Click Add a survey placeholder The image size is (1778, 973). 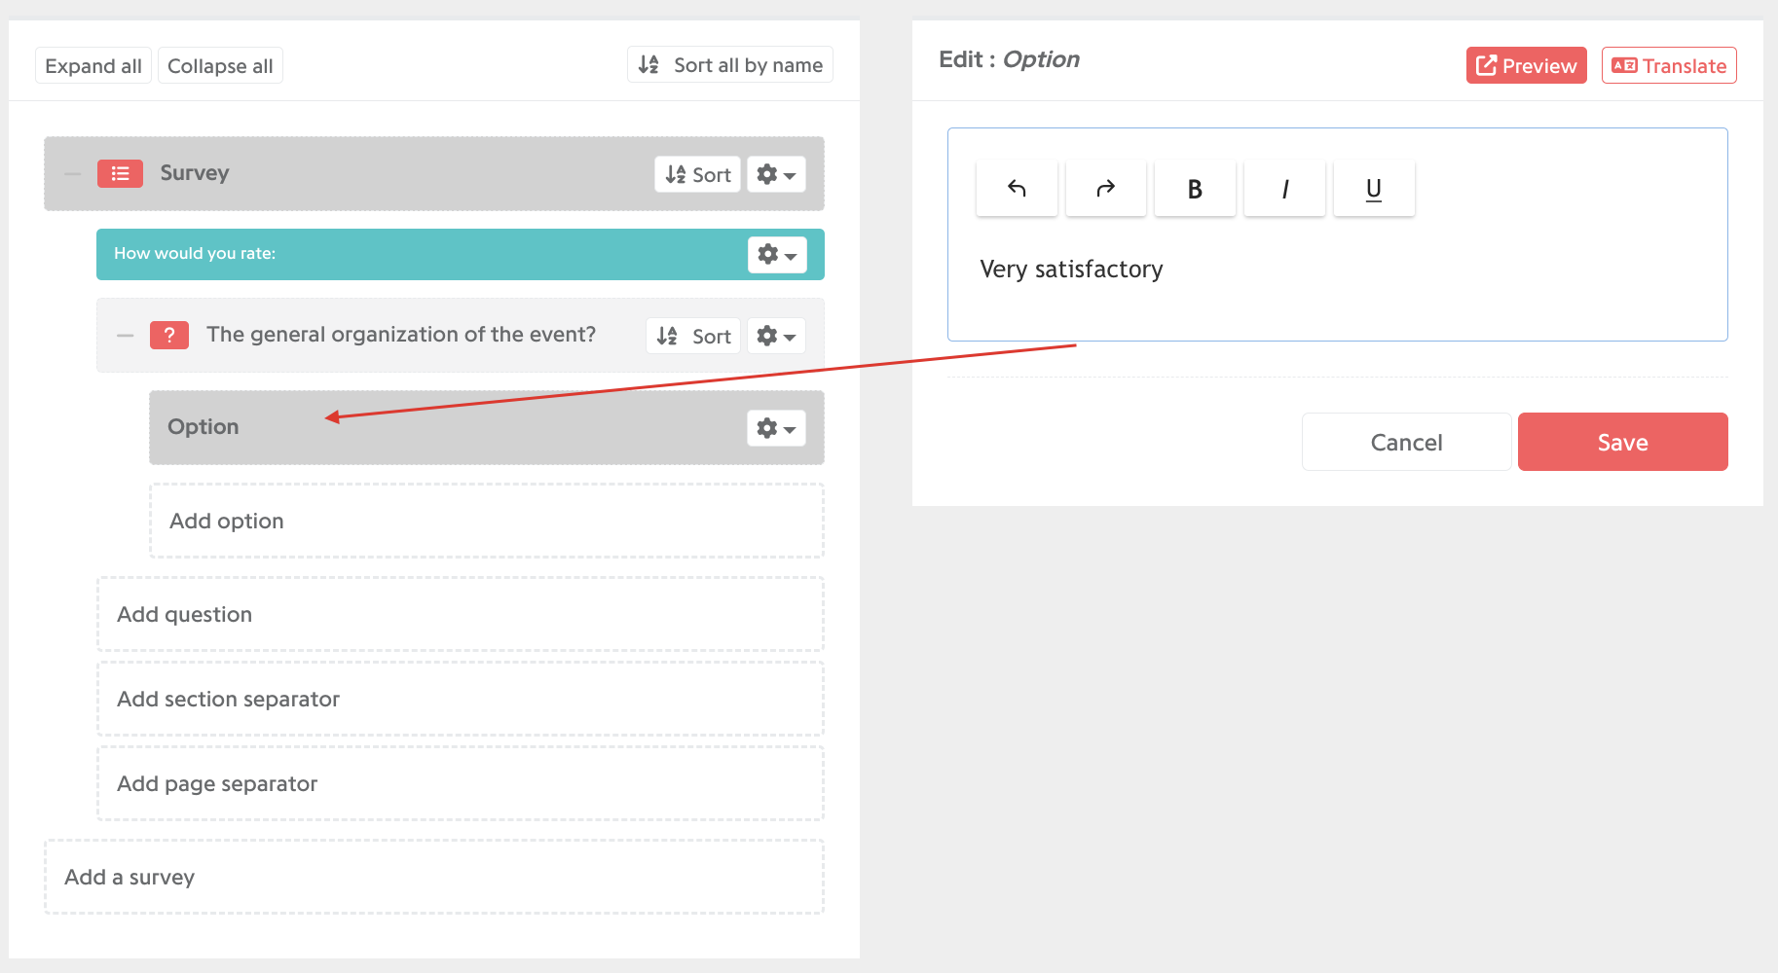tap(434, 877)
